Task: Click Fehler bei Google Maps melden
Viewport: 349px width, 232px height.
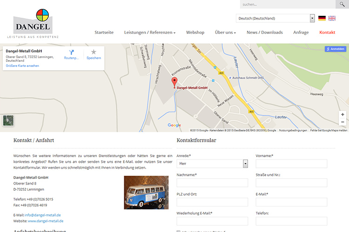Action: pyautogui.click(x=329, y=130)
